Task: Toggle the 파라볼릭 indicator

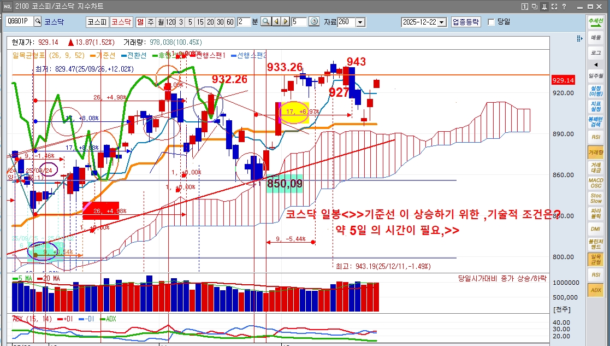Action: point(596,213)
